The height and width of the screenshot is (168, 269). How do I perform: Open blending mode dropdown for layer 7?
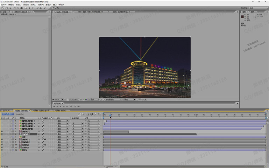63,137
